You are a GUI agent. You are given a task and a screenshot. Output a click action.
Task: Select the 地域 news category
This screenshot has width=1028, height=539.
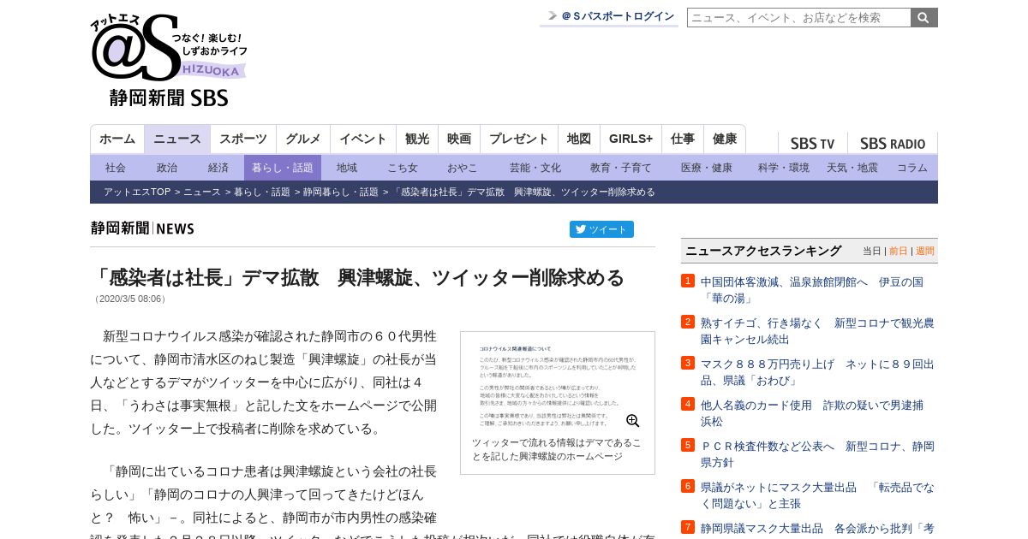click(x=347, y=168)
